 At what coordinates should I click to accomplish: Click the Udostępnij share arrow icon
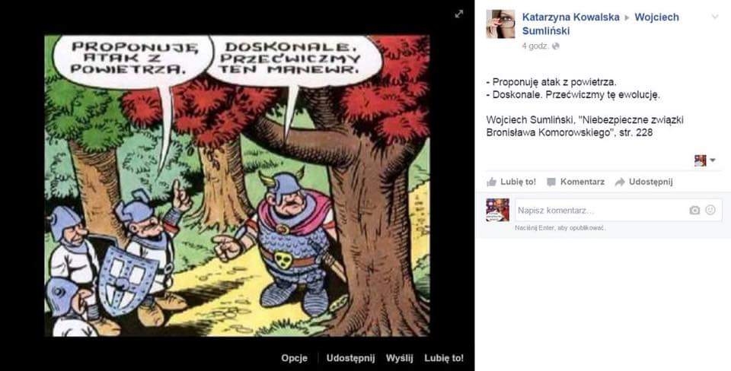[x=620, y=182]
